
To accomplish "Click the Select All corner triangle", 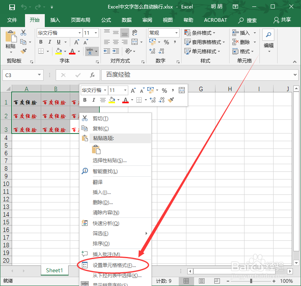I will (x=8, y=89).
